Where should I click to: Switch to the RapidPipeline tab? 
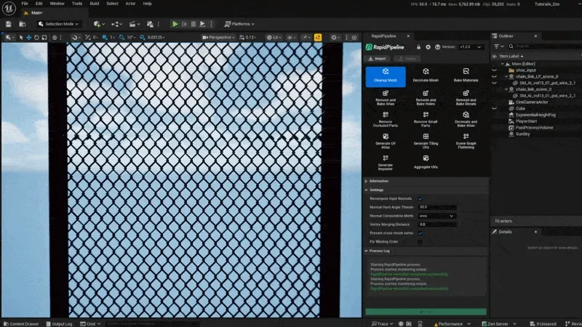(384, 36)
